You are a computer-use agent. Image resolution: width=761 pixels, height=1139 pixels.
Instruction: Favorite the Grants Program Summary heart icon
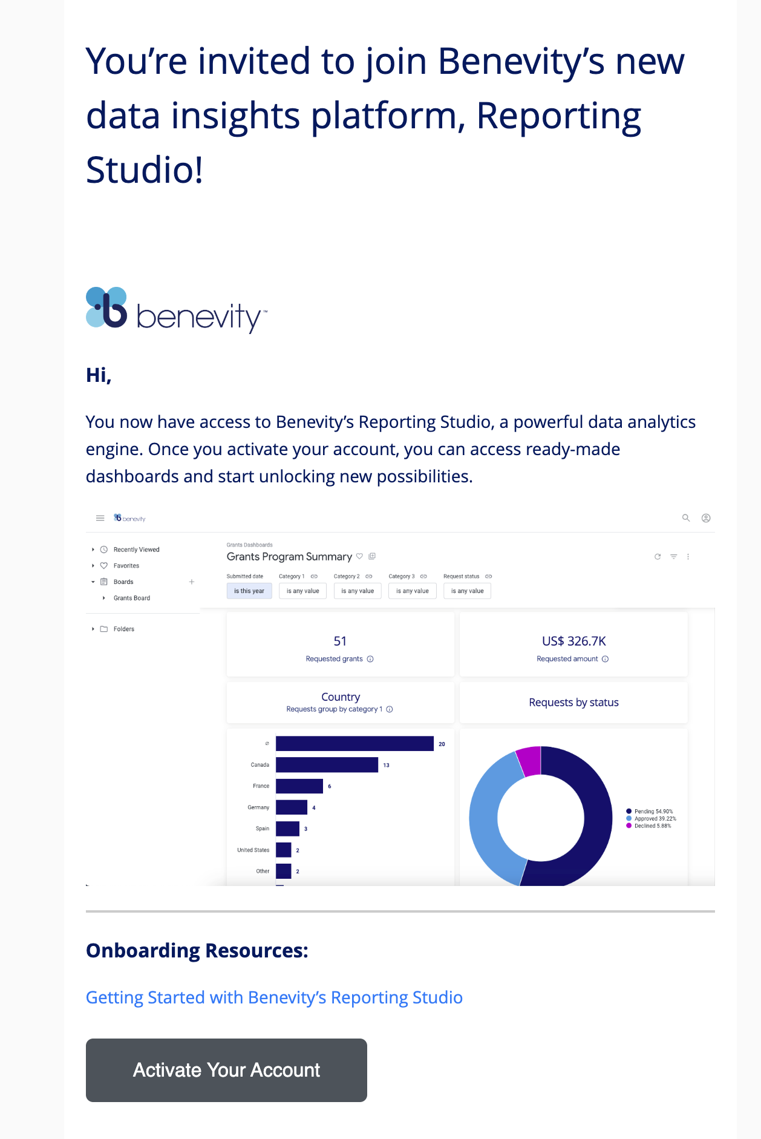point(359,556)
